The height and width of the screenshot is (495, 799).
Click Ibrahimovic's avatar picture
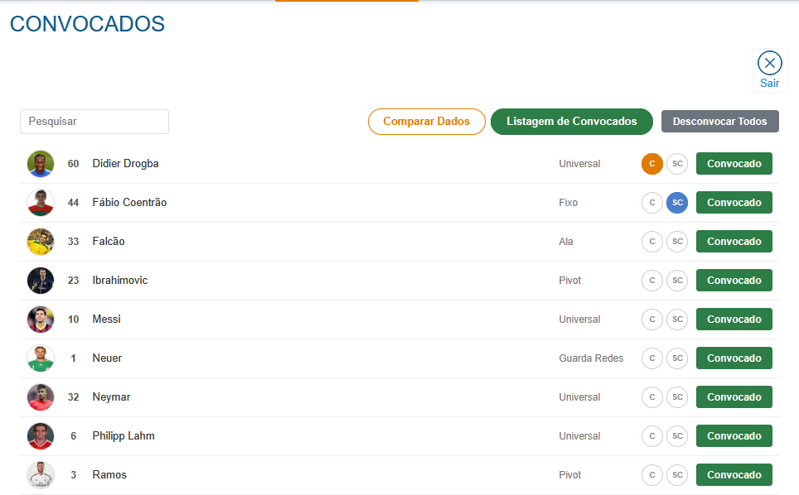[x=41, y=281]
